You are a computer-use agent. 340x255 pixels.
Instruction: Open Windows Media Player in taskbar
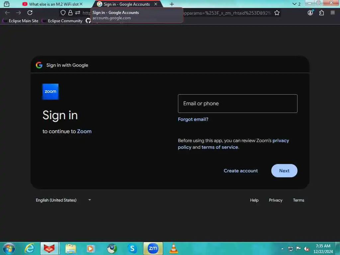coord(91,248)
